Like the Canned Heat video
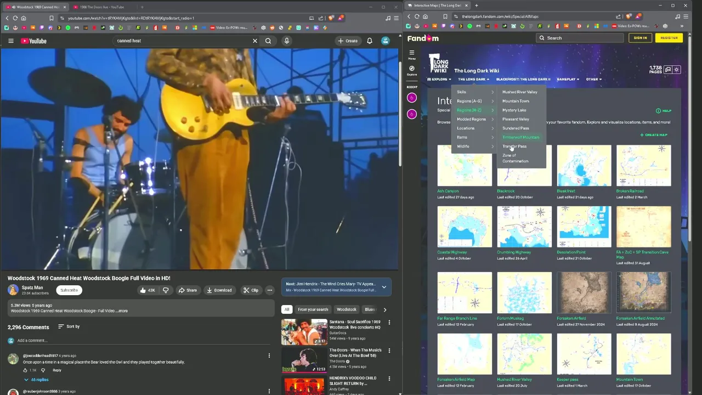 148,290
